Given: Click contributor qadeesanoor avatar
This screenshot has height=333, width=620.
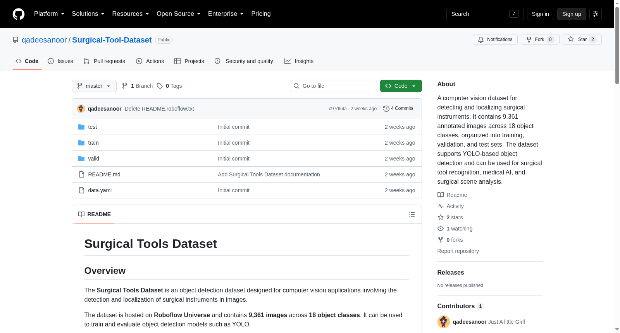Looking at the screenshot, I should pos(444,322).
